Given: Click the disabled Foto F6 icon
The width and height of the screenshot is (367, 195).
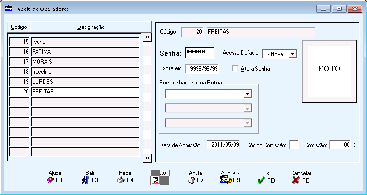Looking at the screenshot, I should pyautogui.click(x=160, y=177).
